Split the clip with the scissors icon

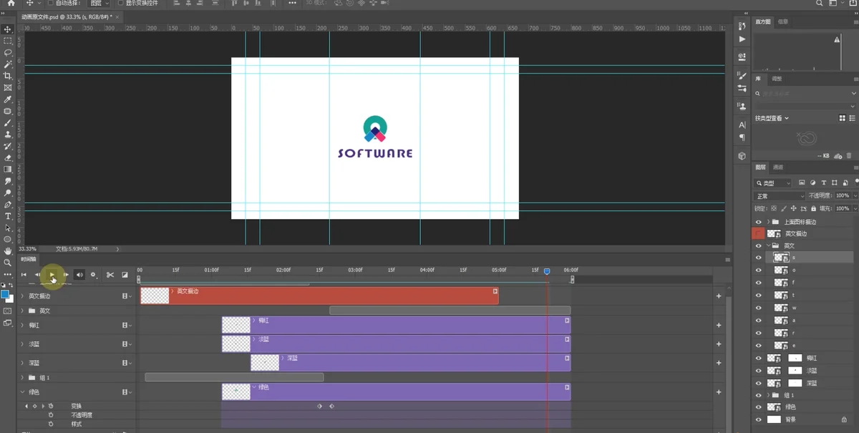pos(110,275)
